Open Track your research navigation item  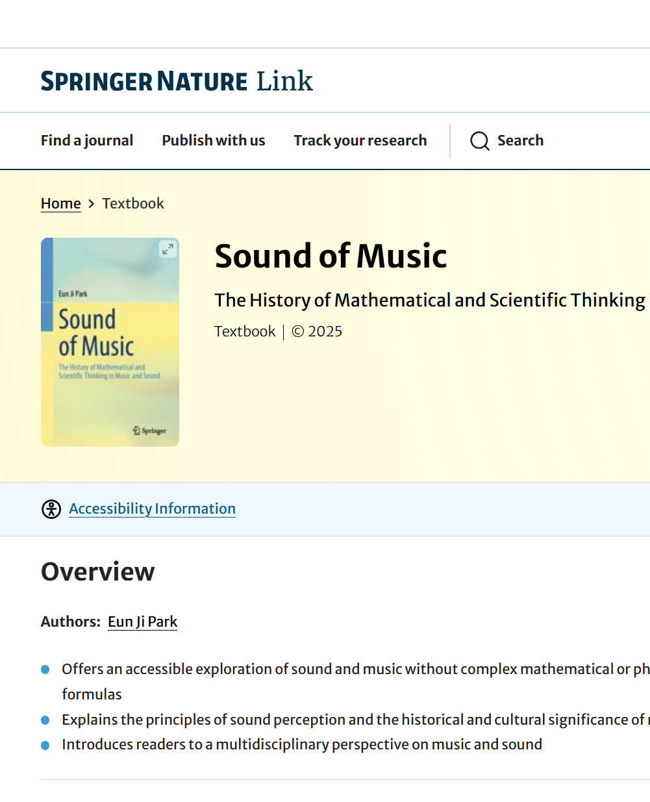(360, 140)
